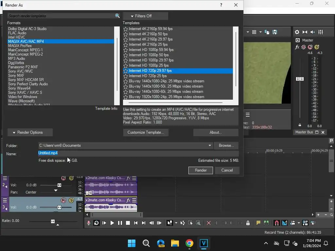
Task: Open the Folder path dropdown arrow
Action: click(210, 145)
